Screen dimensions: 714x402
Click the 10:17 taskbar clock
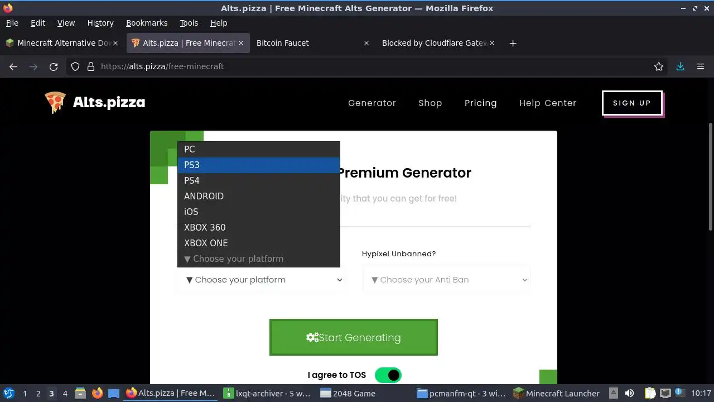701,393
